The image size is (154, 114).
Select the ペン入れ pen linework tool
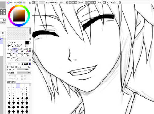pos(10,50)
